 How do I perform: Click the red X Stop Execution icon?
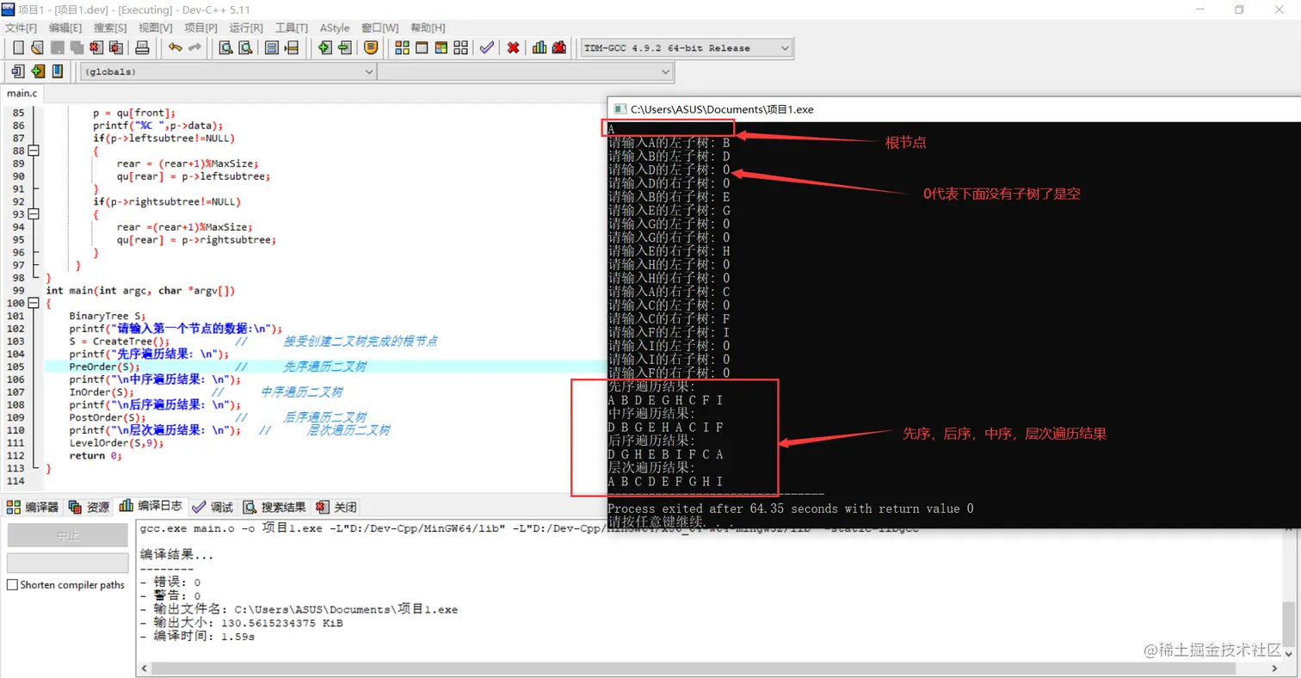[x=513, y=48]
